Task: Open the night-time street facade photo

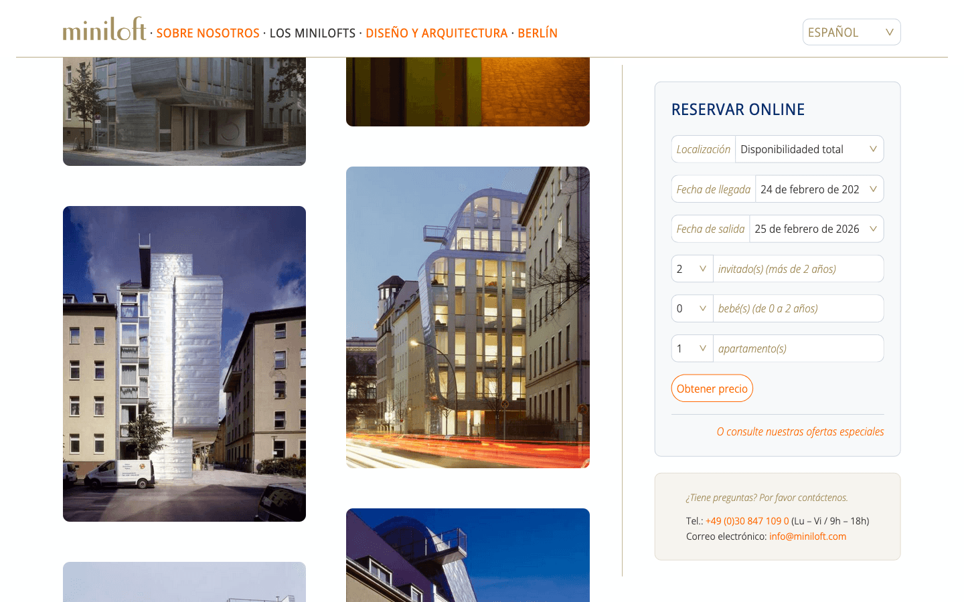Action: (x=467, y=316)
